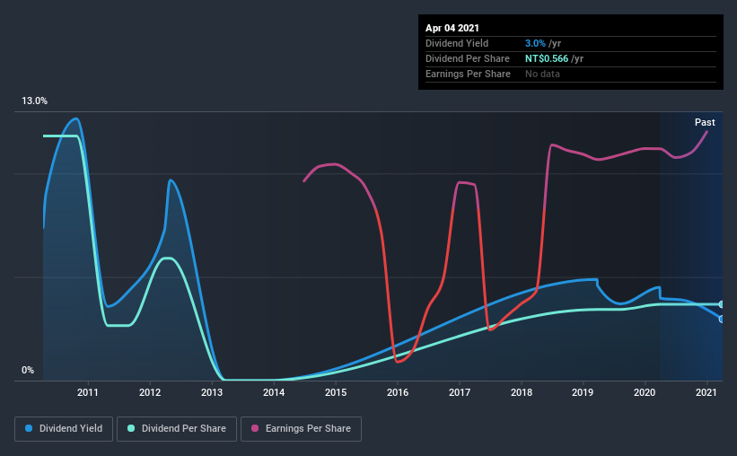737x456 pixels.
Task: Click the 2015 x-axis label
Action: click(x=336, y=392)
